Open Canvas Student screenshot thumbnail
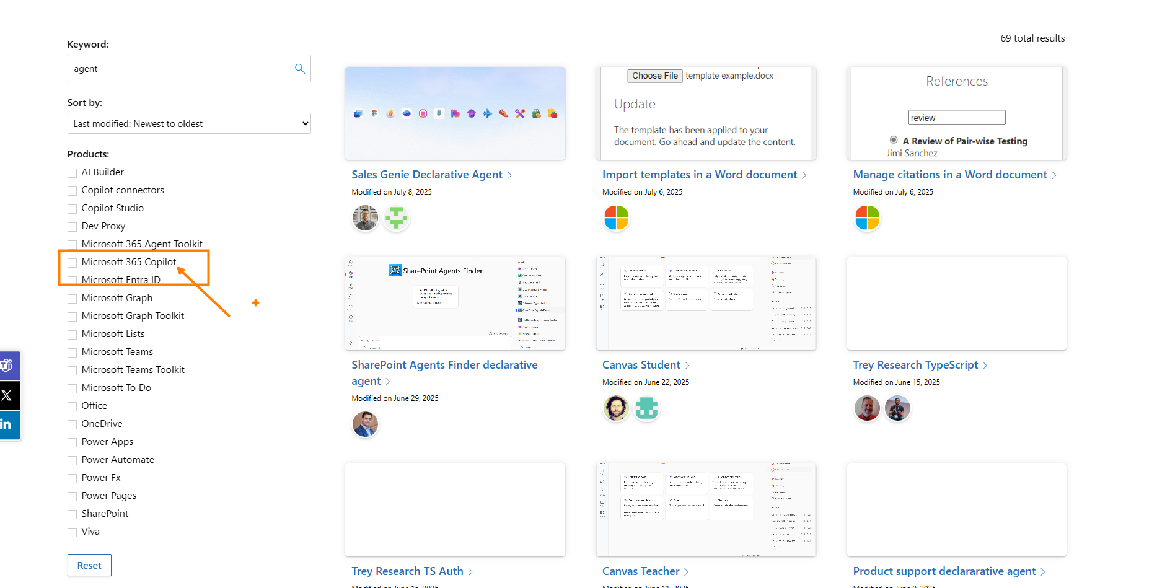 point(706,304)
